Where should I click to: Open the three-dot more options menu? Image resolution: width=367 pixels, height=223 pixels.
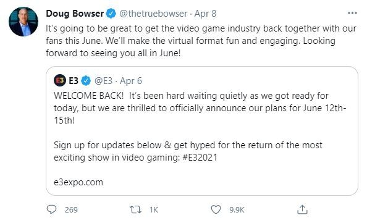coord(352,13)
